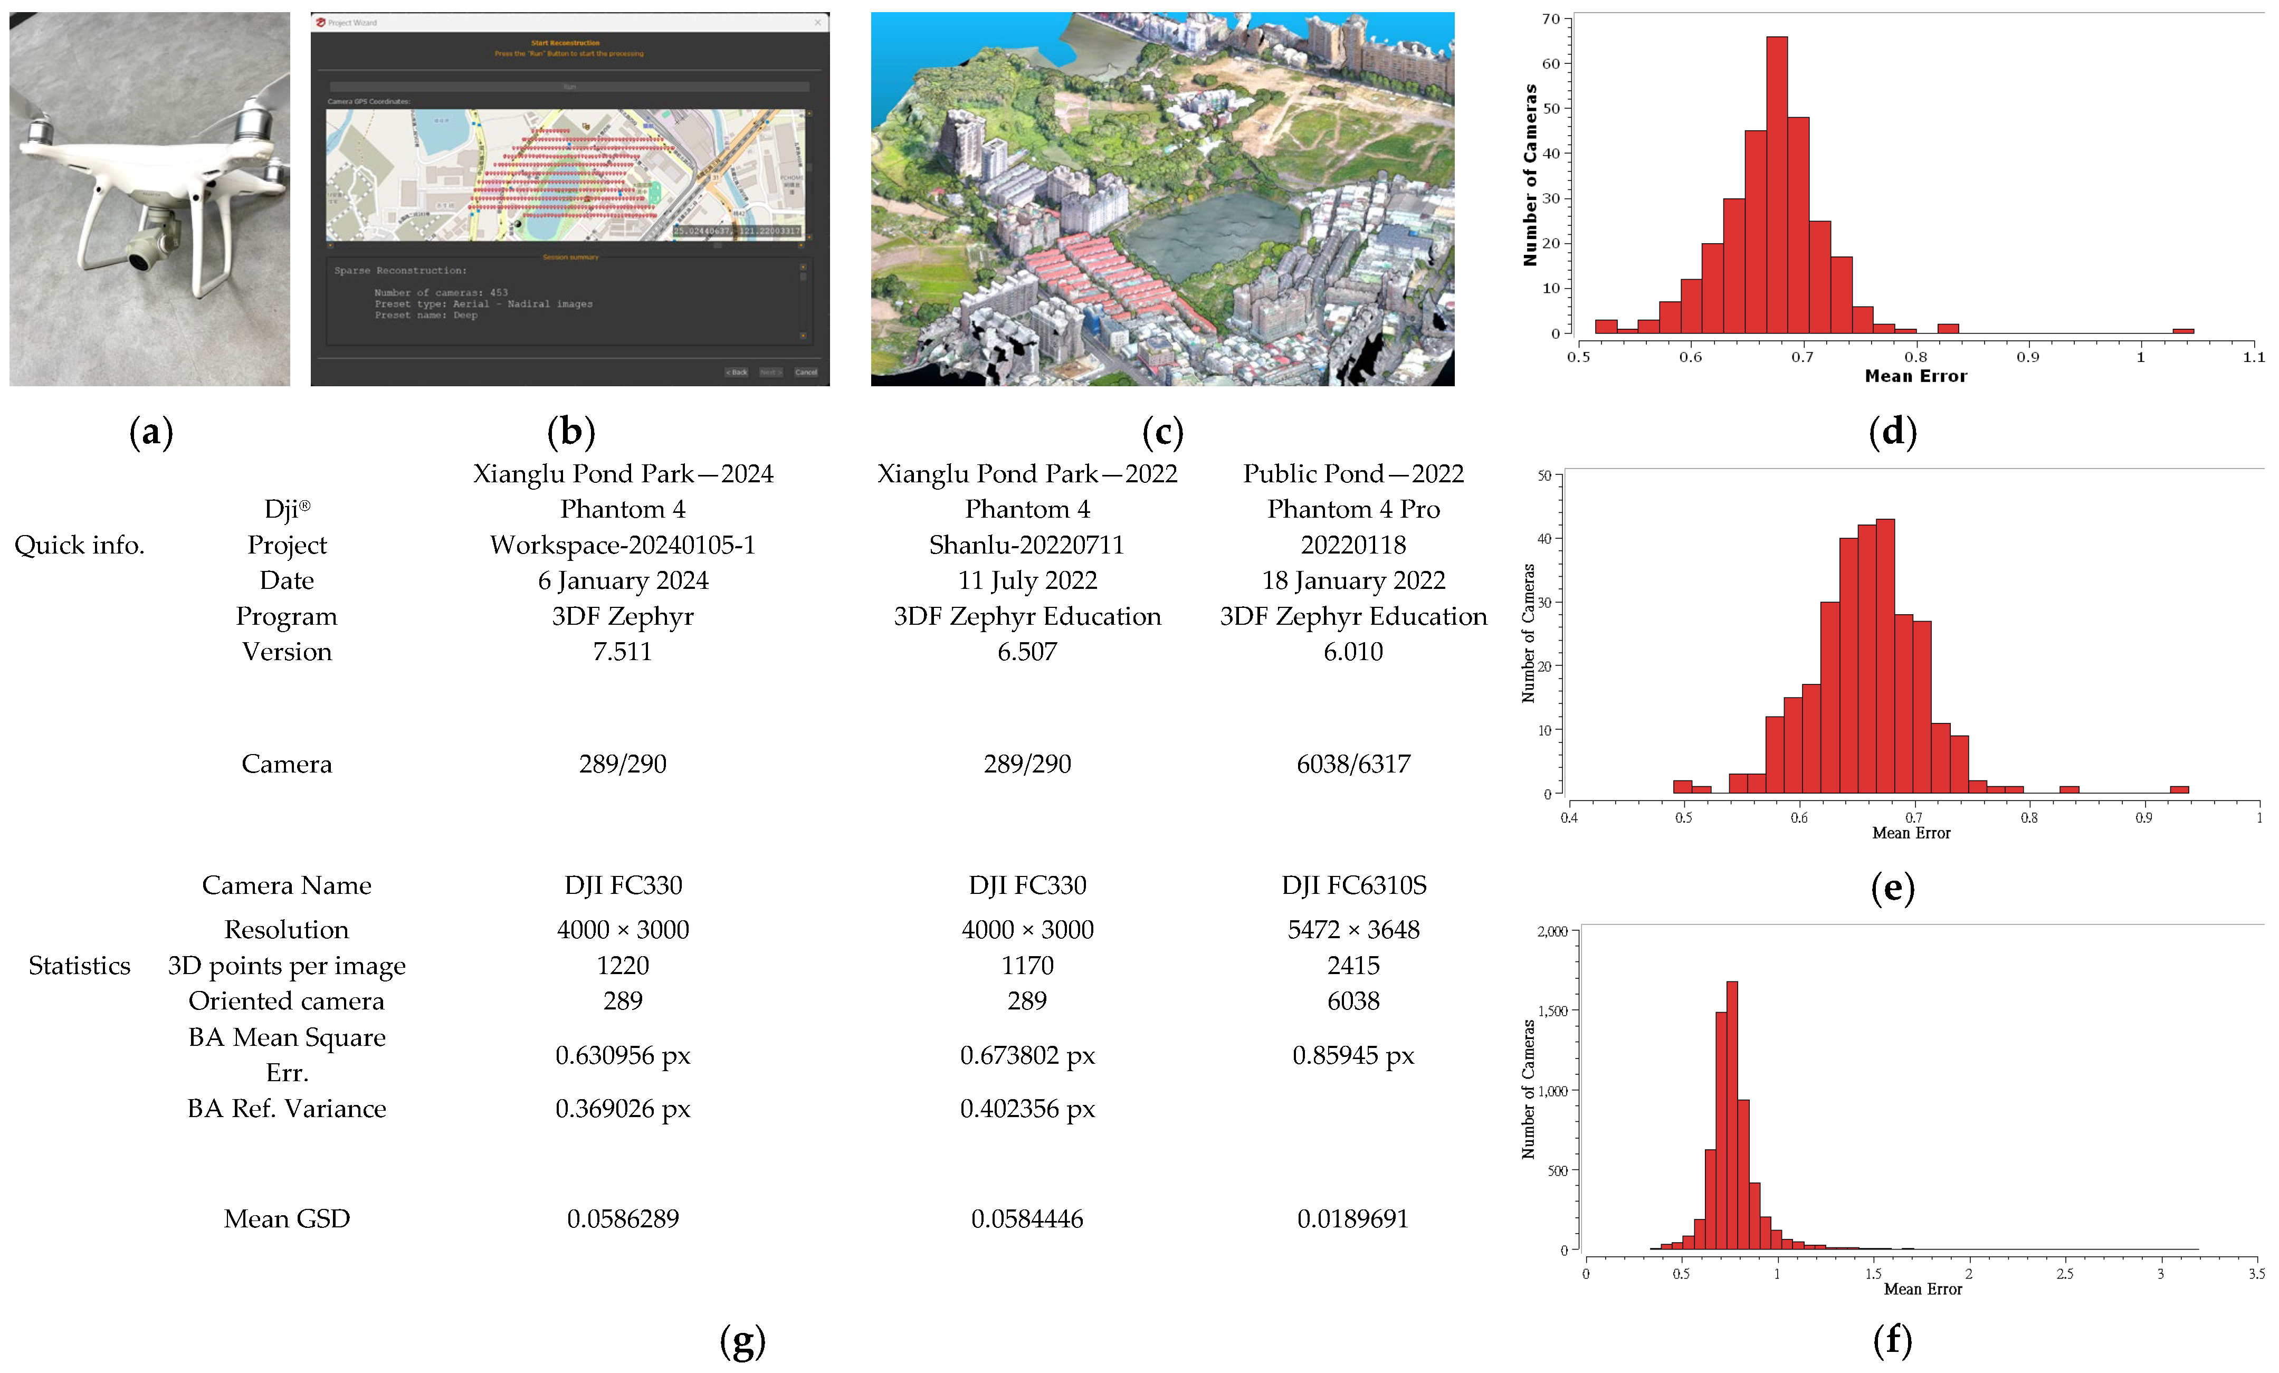Click the map's horizontal scrollbar right arrow
Screen dimensions: 2279x1373
(801, 245)
